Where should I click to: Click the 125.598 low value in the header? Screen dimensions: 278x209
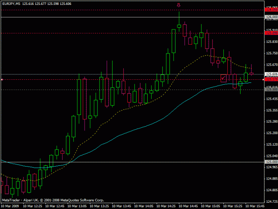click(x=53, y=4)
